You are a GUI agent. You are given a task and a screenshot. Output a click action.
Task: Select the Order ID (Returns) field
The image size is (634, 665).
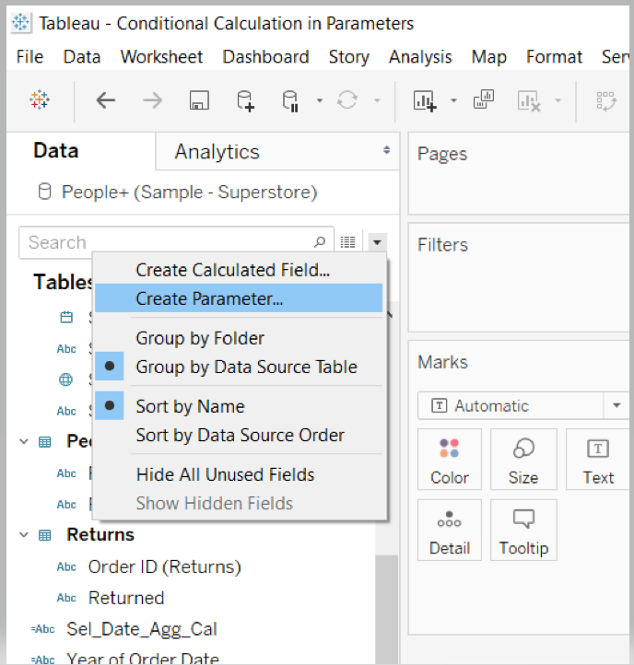pos(164,567)
